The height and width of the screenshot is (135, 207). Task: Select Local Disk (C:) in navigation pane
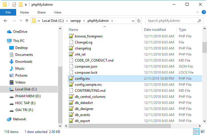click(x=29, y=89)
